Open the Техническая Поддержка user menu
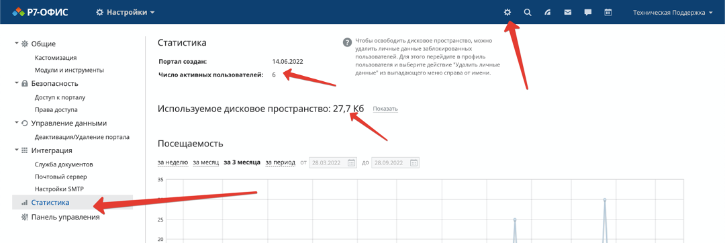 [x=673, y=13]
